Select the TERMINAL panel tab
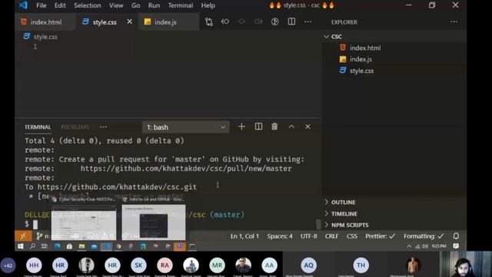The image size is (492, 277). 38,127
